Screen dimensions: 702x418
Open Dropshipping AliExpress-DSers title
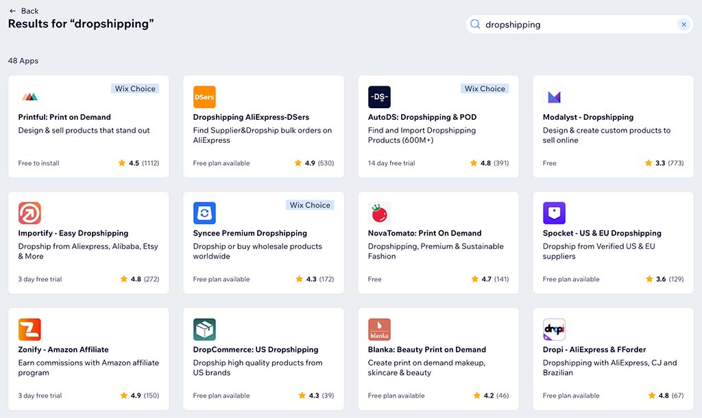click(x=251, y=117)
